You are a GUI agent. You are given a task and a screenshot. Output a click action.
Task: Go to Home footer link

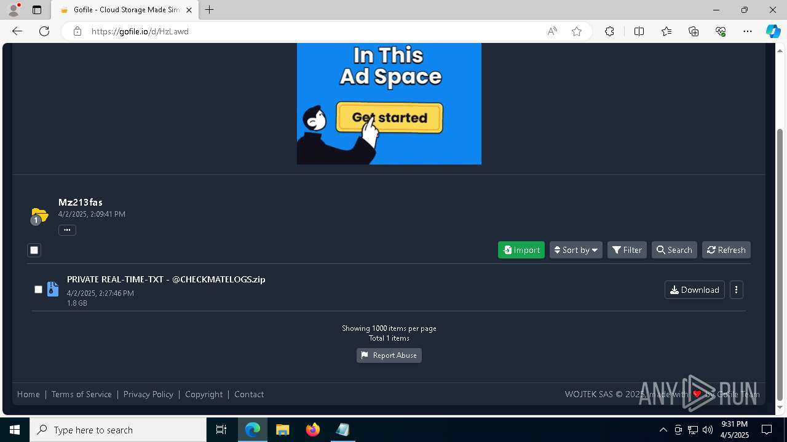[x=28, y=394]
